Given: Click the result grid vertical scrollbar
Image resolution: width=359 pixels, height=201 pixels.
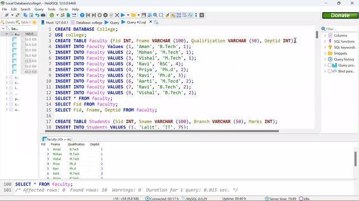Looking at the screenshot, I should [x=355, y=159].
